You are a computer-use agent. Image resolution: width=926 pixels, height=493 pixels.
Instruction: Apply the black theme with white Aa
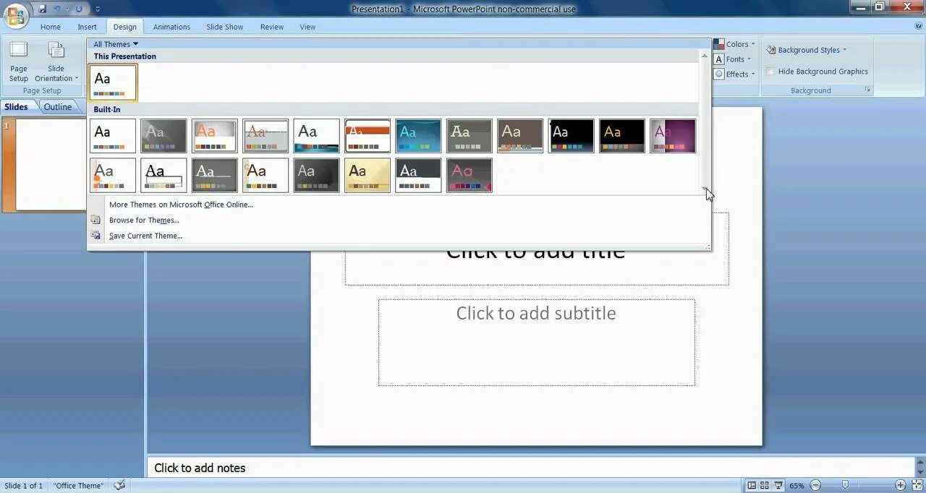pos(571,136)
